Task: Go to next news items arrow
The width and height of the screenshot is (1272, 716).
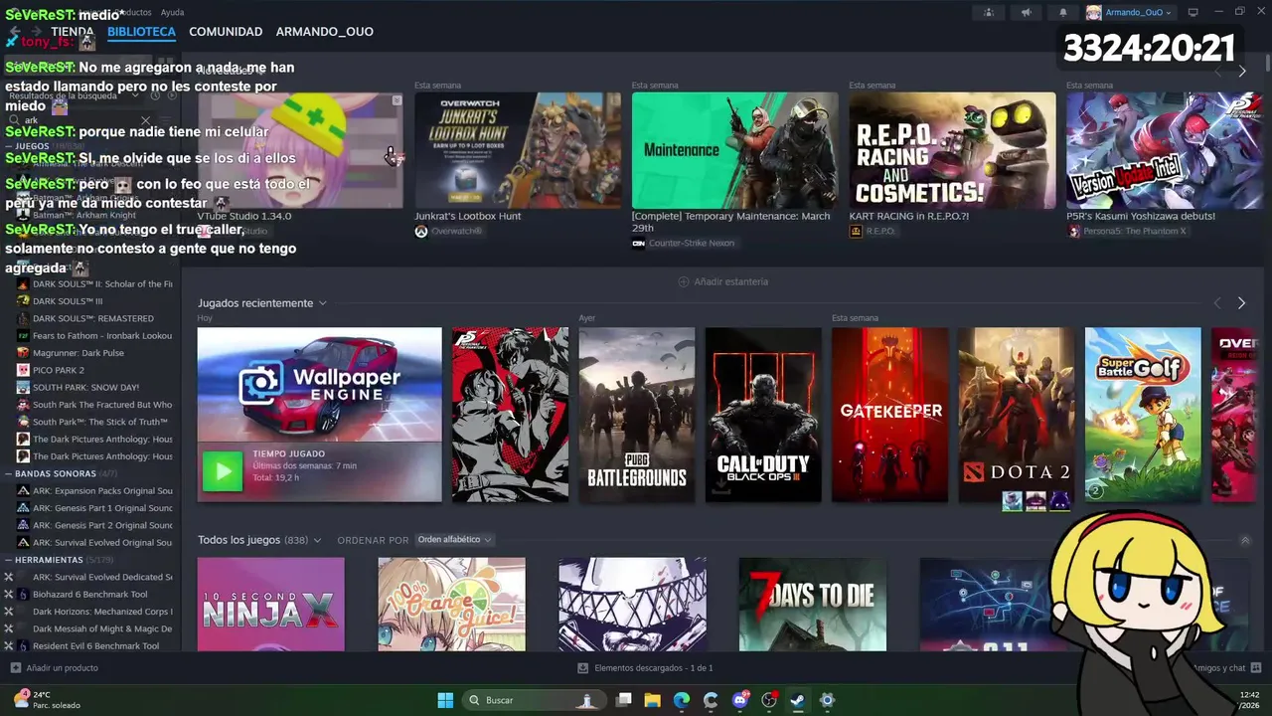Action: click(x=1241, y=72)
